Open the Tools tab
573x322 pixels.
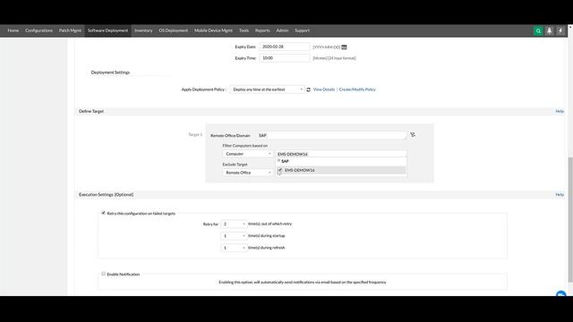[244, 30]
